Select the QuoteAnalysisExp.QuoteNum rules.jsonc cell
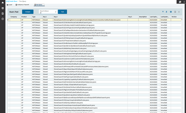Image resolution: width=186 pixels, height=113 pixels. 90,35
